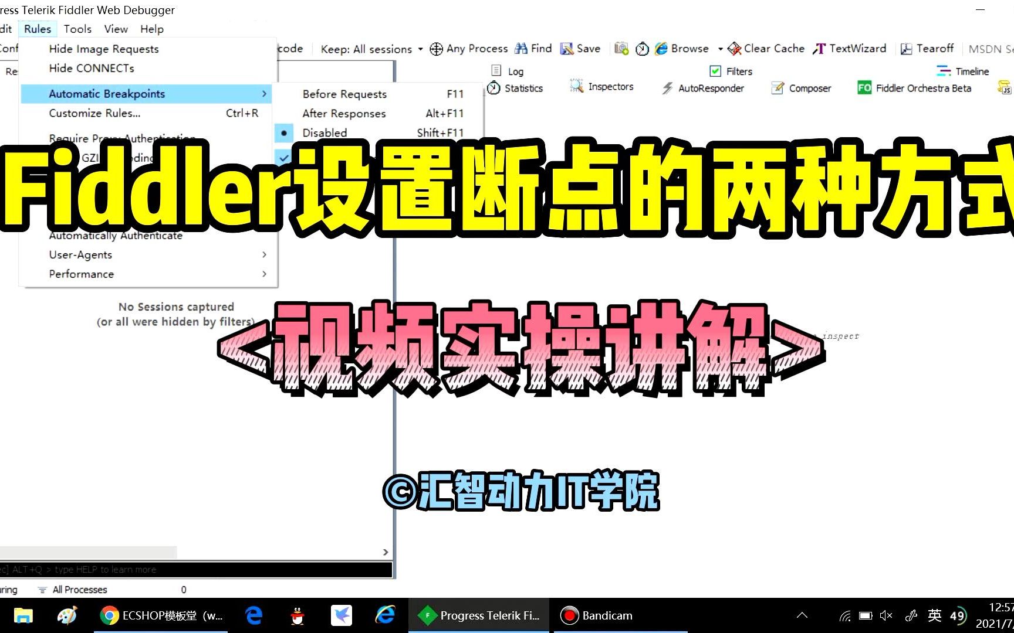The height and width of the screenshot is (633, 1014).
Task: Click the Any Process target icon
Action: click(436, 49)
